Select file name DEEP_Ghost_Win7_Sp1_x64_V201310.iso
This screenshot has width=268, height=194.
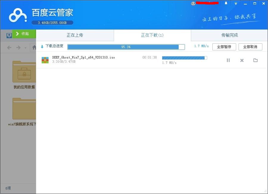84,57
